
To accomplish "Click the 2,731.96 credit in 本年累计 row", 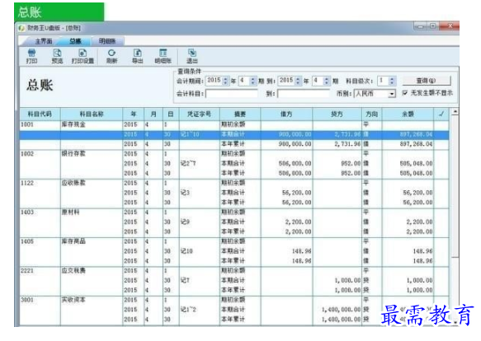I will pos(347,144).
